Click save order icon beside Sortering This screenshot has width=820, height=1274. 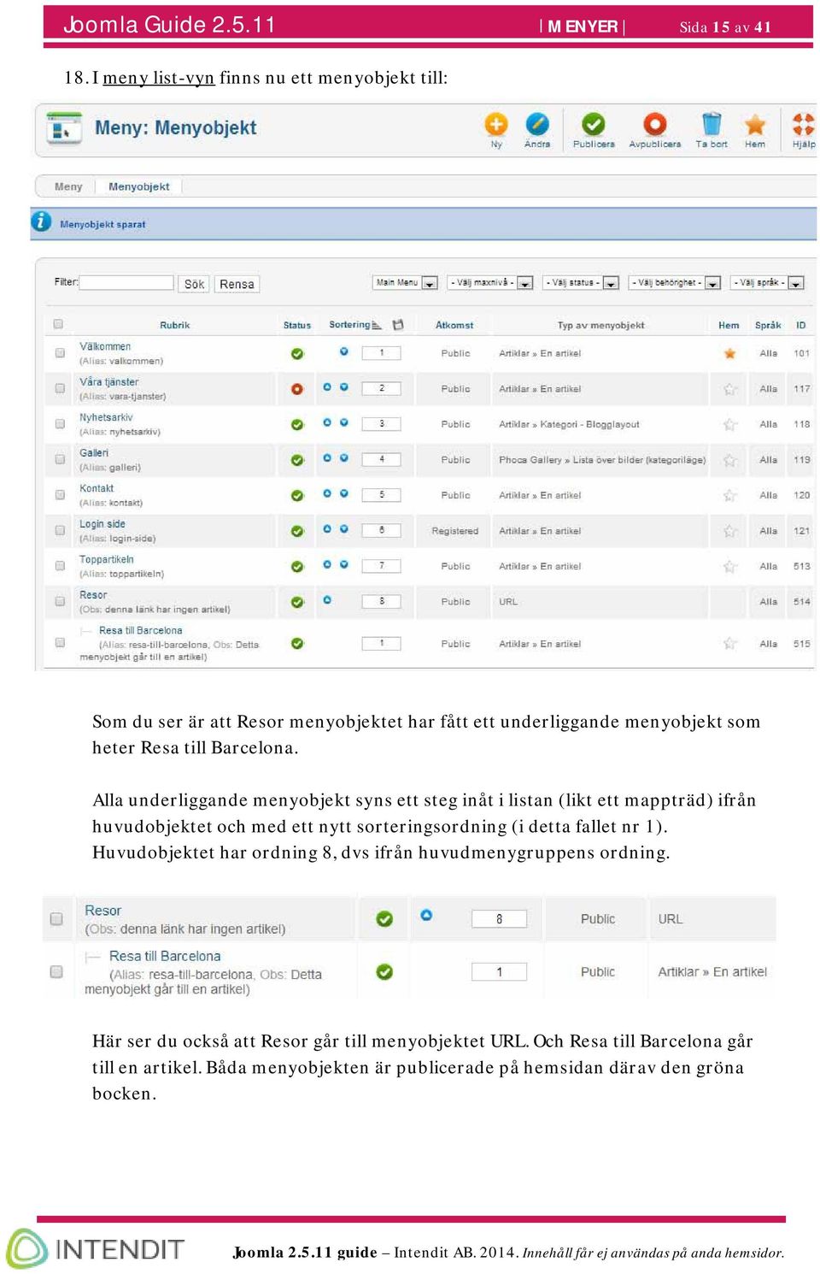click(x=398, y=325)
